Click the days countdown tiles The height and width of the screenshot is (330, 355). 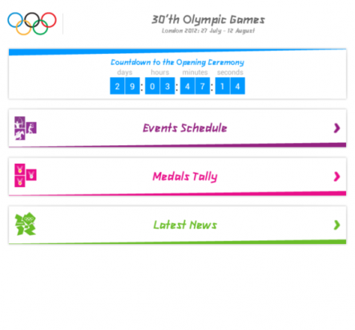click(125, 86)
